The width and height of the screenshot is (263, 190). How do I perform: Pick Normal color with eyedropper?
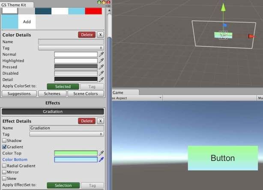102,54
